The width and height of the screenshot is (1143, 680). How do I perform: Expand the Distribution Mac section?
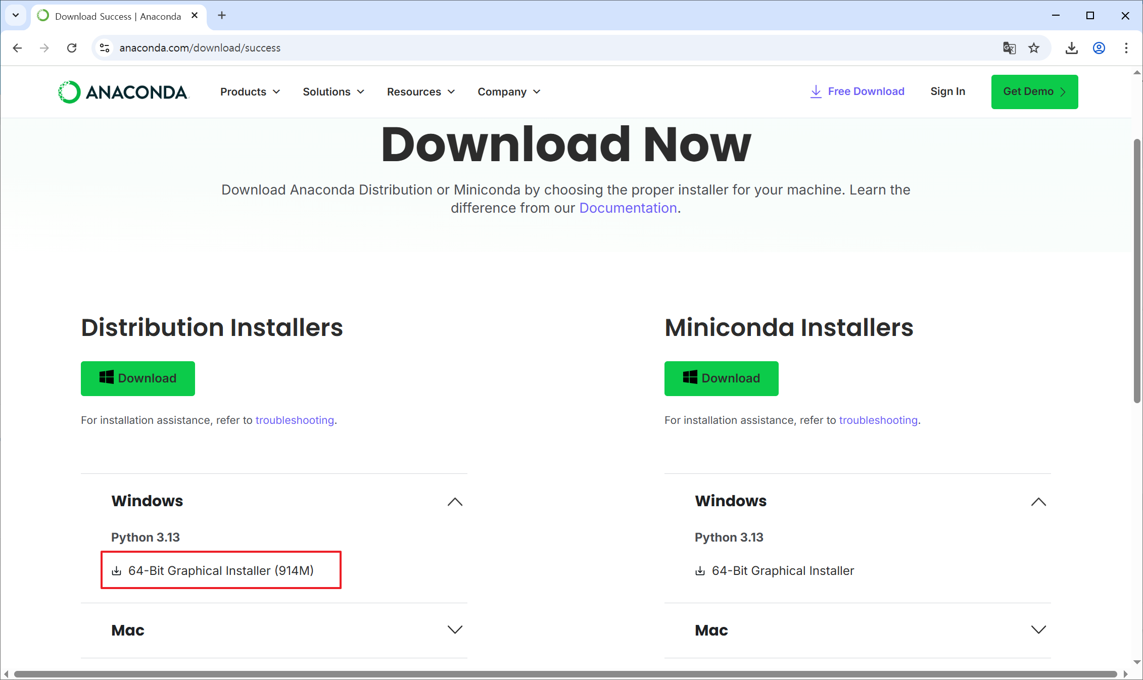click(x=455, y=630)
